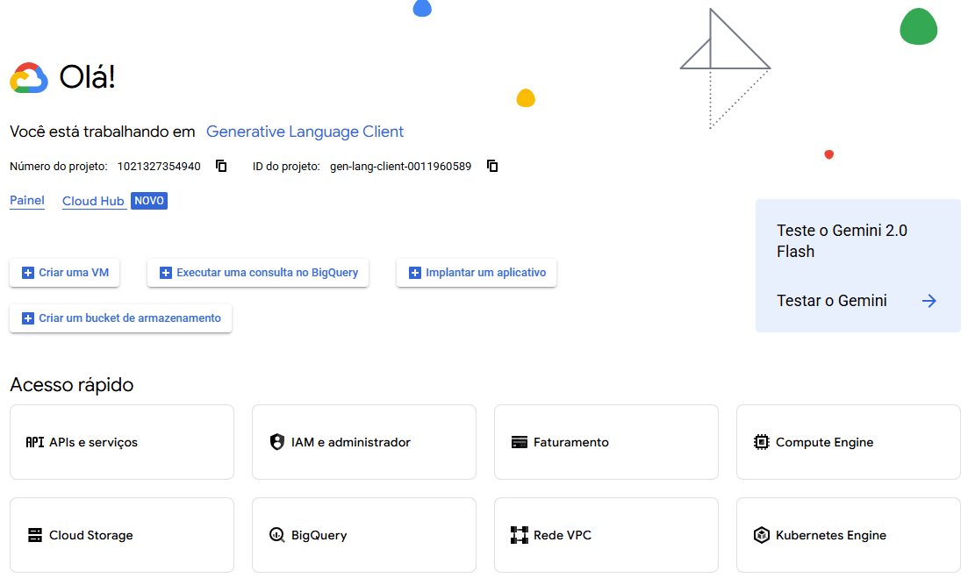The image size is (968, 578).
Task: Click the Olá! greeting text
Action: click(87, 77)
